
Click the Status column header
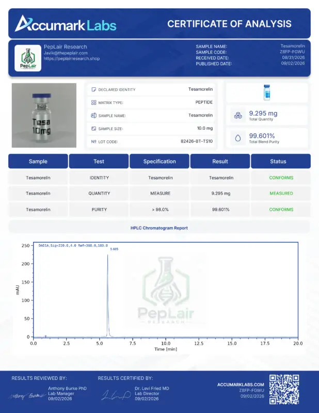(x=281, y=161)
